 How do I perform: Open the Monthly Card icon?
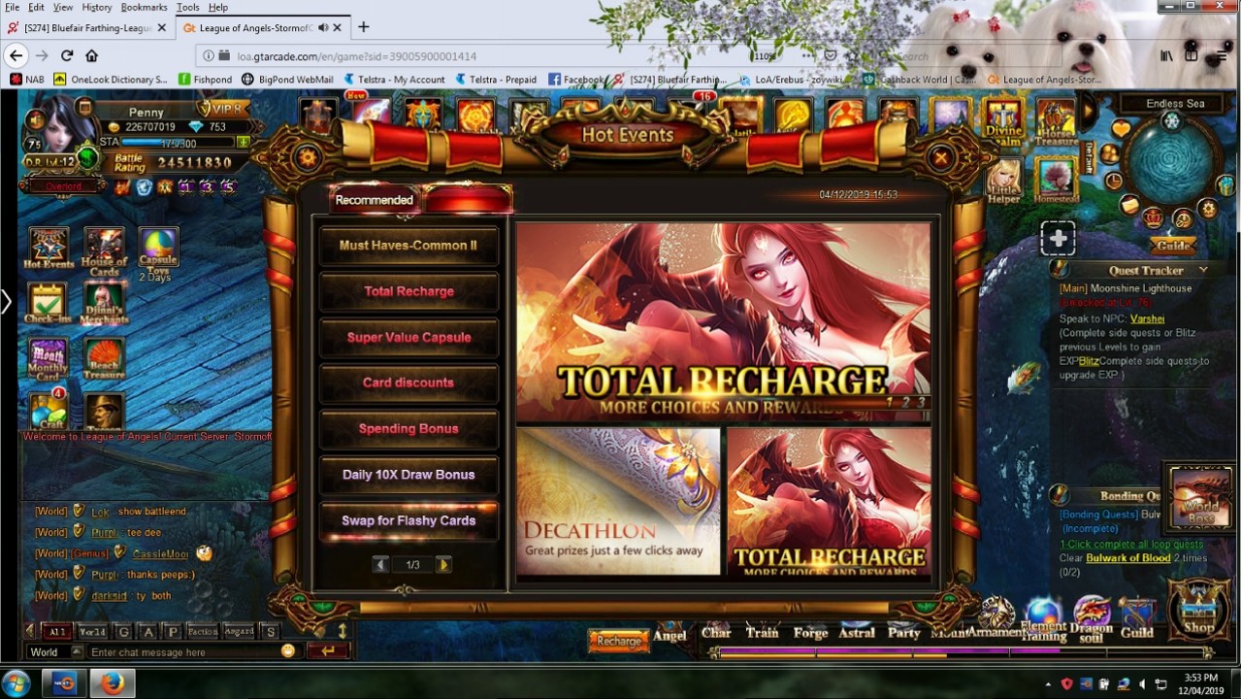pyautogui.click(x=48, y=358)
